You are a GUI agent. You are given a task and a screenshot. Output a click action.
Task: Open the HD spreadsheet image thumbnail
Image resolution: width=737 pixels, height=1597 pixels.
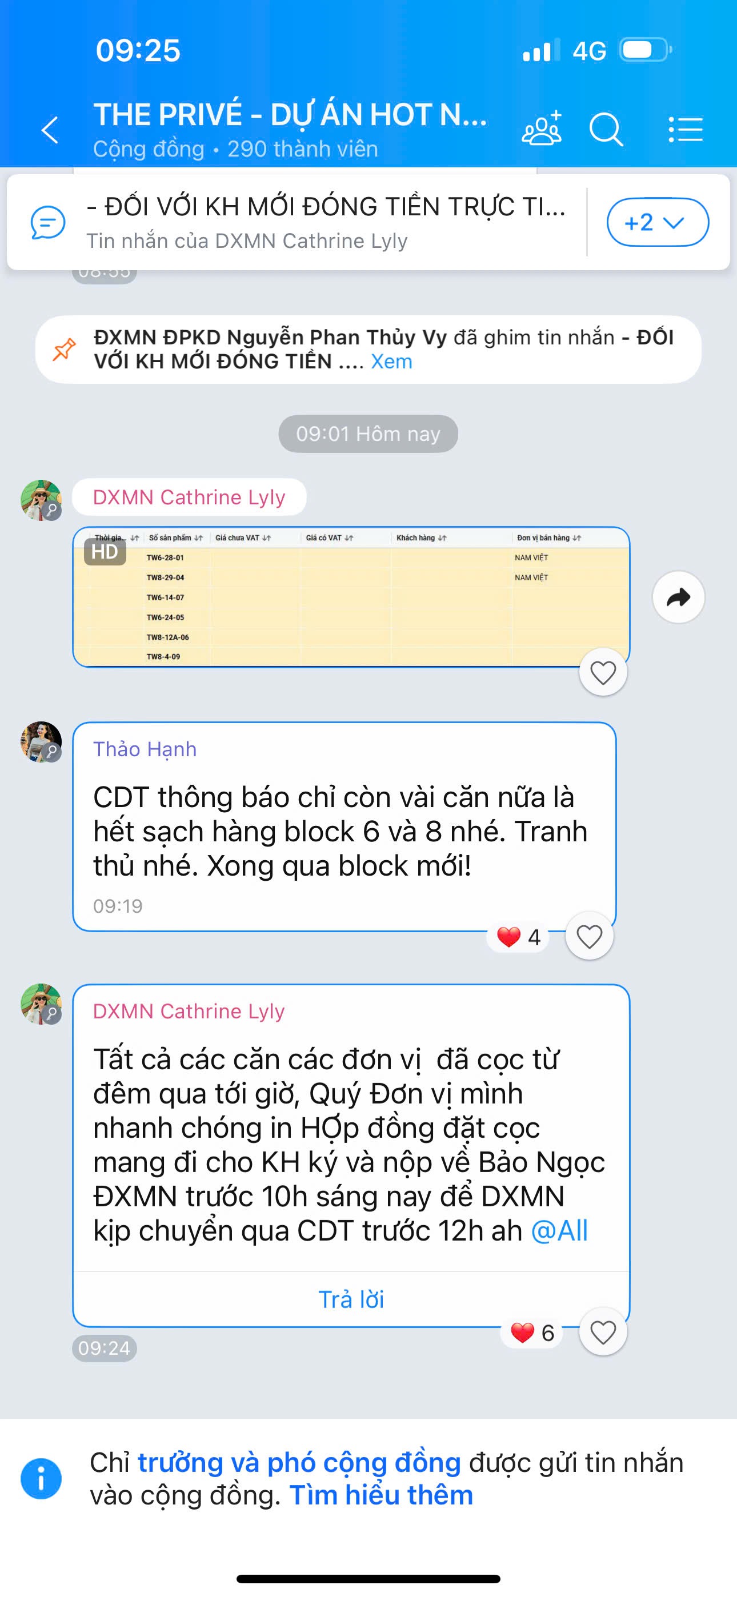point(351,597)
